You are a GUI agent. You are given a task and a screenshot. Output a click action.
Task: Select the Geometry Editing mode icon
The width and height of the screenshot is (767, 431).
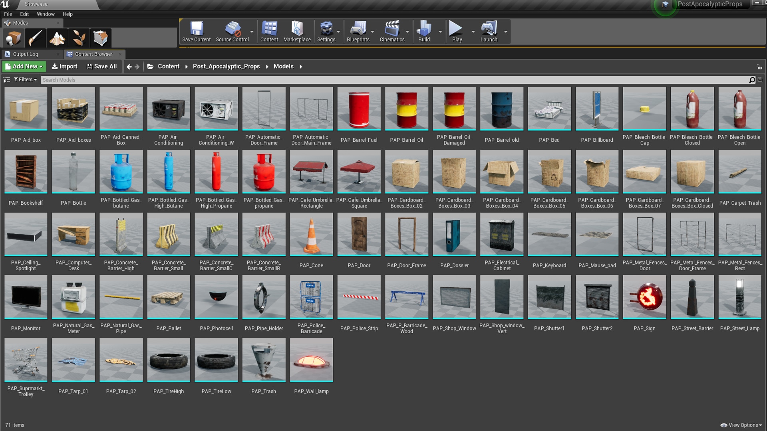101,38
